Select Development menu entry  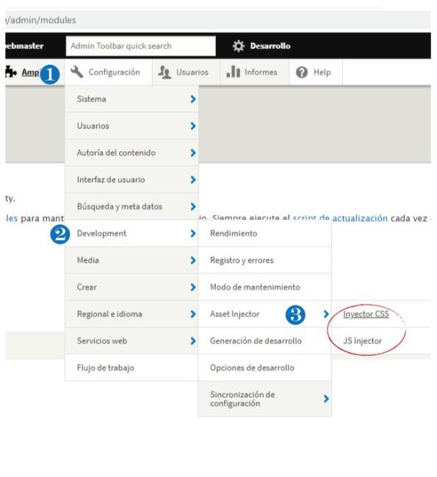[x=131, y=233]
